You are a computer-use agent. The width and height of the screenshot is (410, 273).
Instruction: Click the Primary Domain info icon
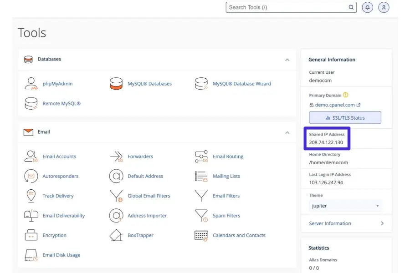[345, 95]
